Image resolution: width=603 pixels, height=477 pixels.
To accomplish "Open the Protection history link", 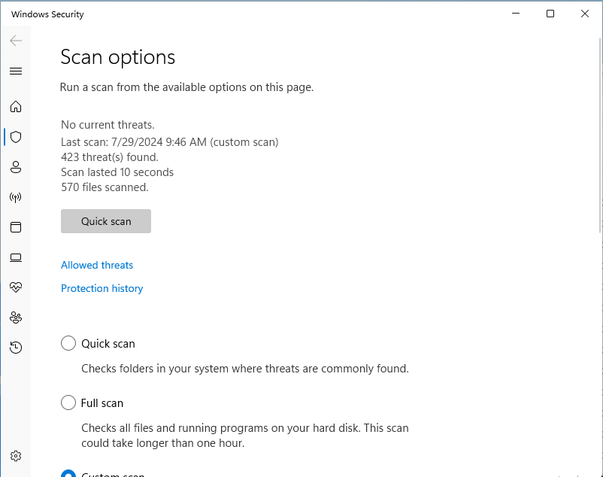I will click(x=102, y=288).
